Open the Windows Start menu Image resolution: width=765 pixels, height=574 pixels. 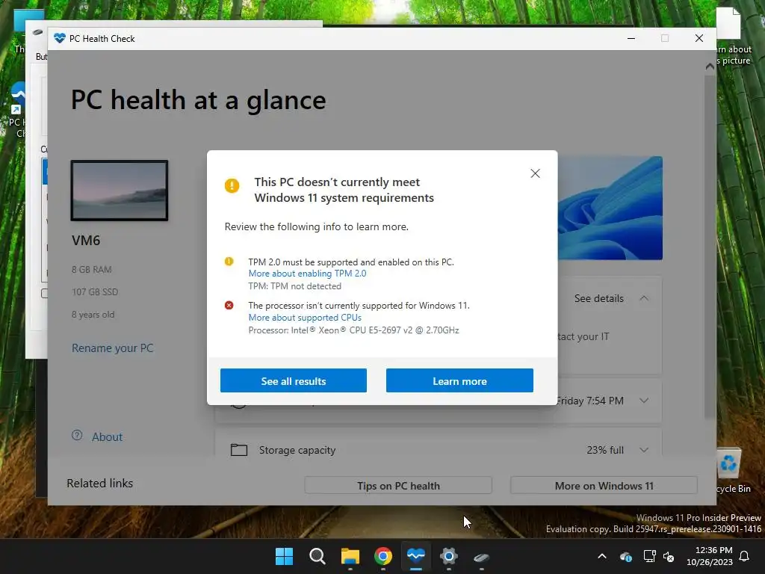point(284,556)
